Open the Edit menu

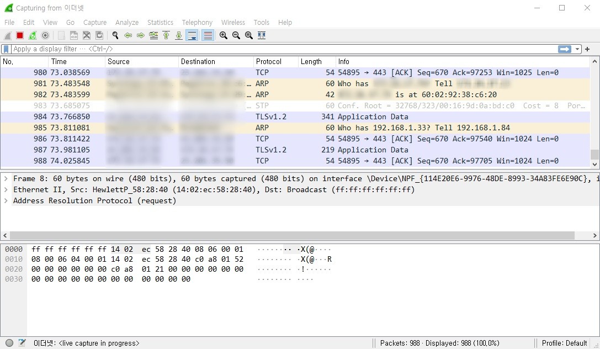[x=28, y=23]
